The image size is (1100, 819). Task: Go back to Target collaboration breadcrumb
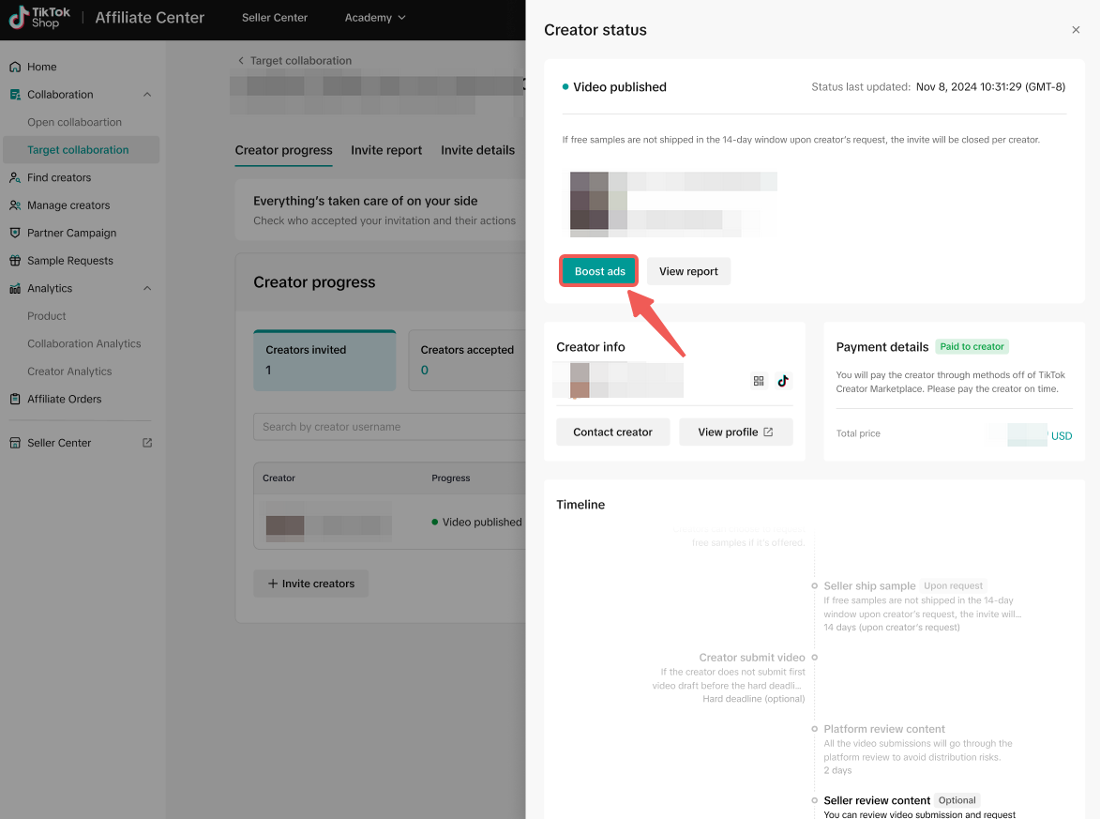tap(294, 61)
